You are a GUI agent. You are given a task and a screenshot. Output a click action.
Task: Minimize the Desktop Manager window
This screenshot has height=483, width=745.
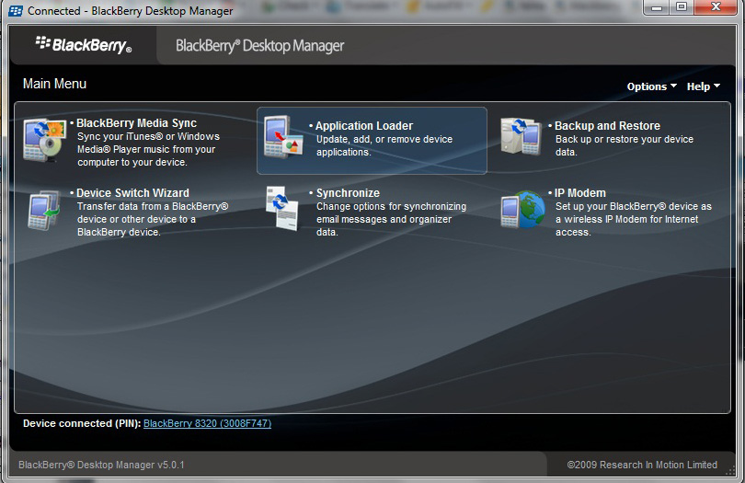pos(657,7)
